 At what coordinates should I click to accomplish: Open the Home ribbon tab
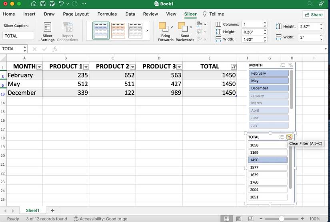(x=9, y=14)
